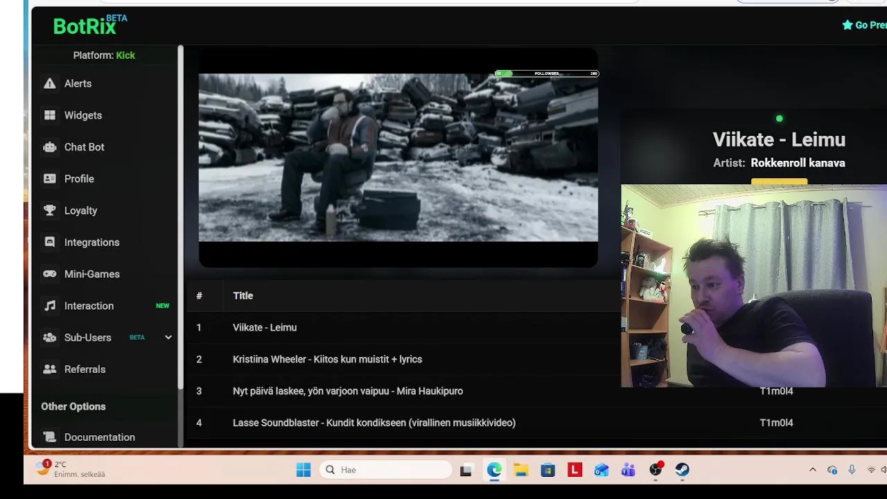This screenshot has width=887, height=499.
Task: Click the Profile card icon
Action: [x=49, y=179]
